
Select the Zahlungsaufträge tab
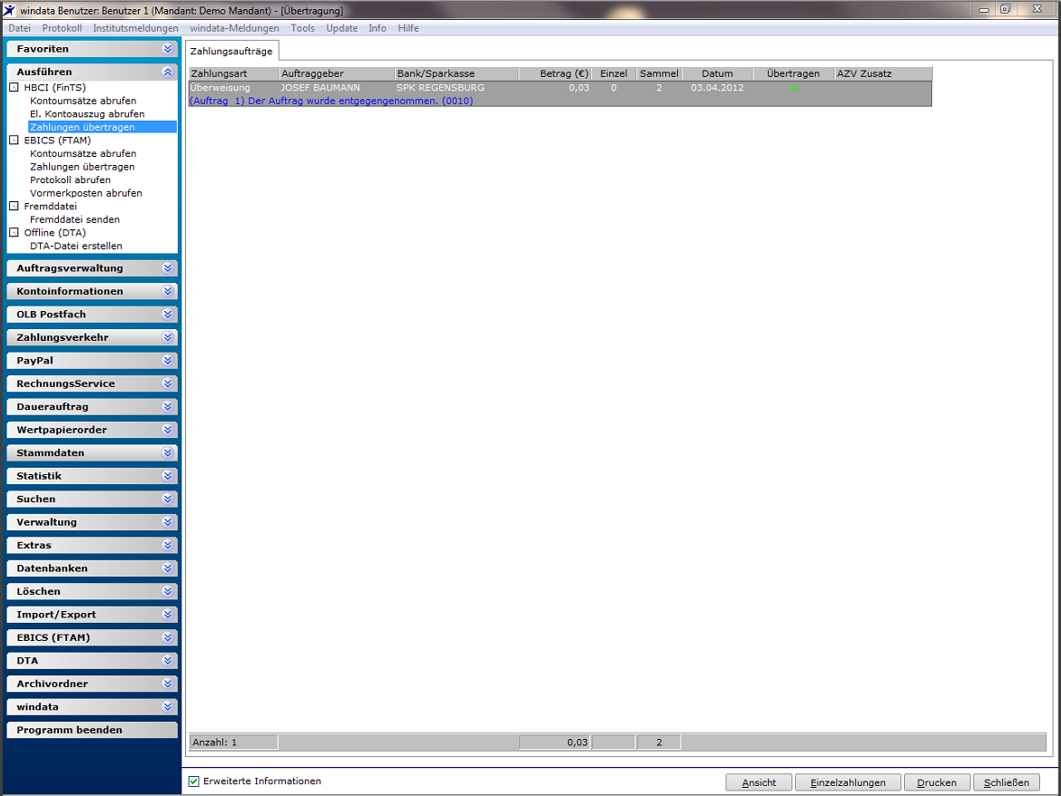pyautogui.click(x=231, y=52)
